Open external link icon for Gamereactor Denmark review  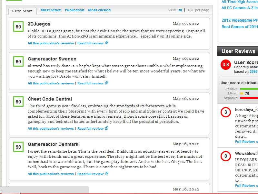tap(107, 174)
